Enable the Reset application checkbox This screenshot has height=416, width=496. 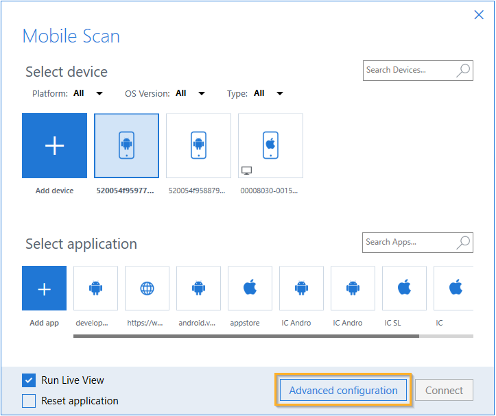pos(29,401)
